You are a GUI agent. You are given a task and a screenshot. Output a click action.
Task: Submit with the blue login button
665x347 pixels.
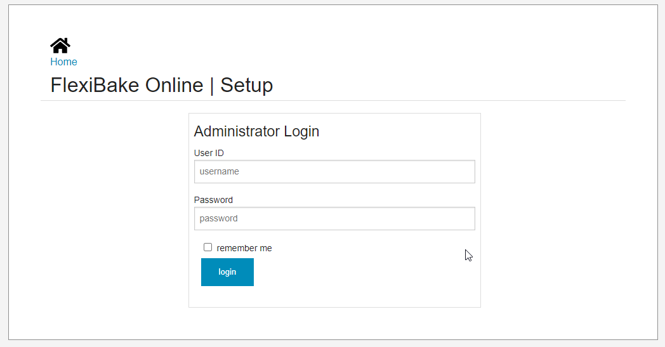227,272
